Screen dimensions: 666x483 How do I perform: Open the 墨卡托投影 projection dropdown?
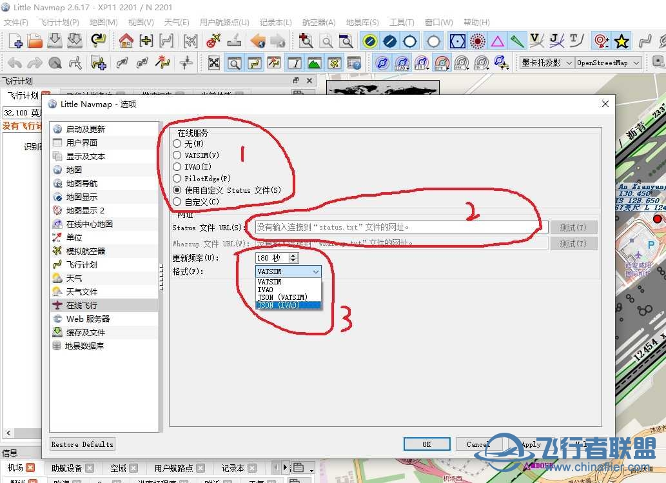point(547,63)
